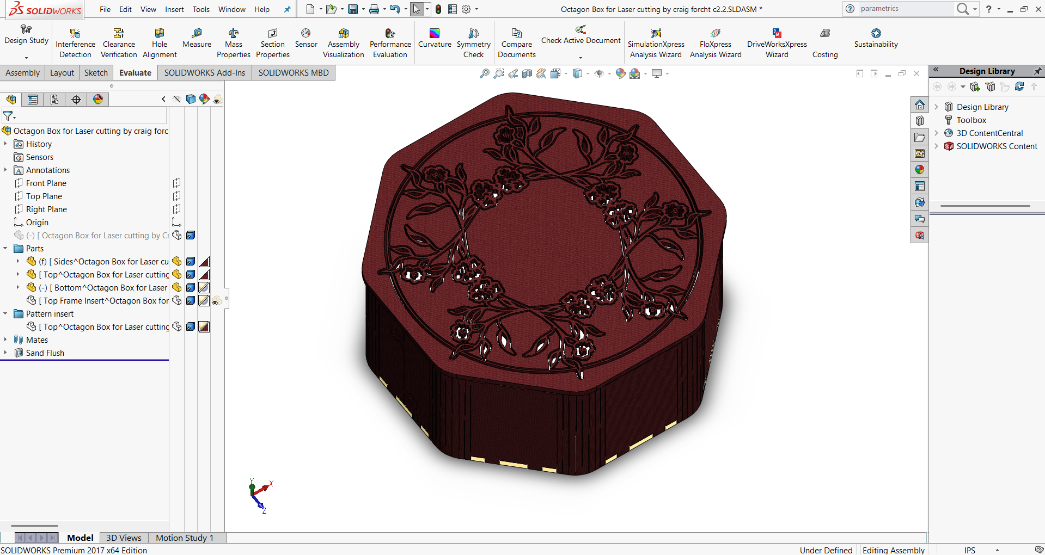Open the Insert menu
This screenshot has height=555, width=1045.
click(174, 9)
